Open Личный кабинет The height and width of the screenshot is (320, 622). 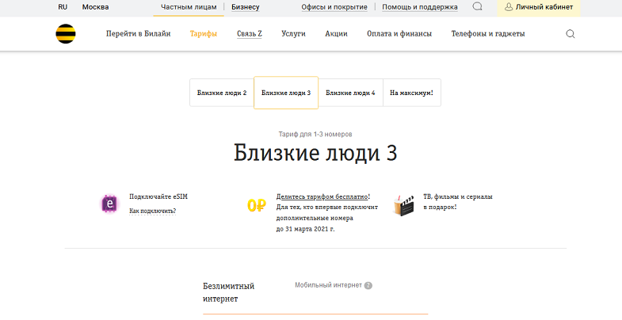tap(538, 7)
